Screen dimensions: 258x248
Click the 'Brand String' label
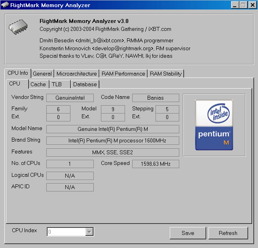click(x=26, y=140)
